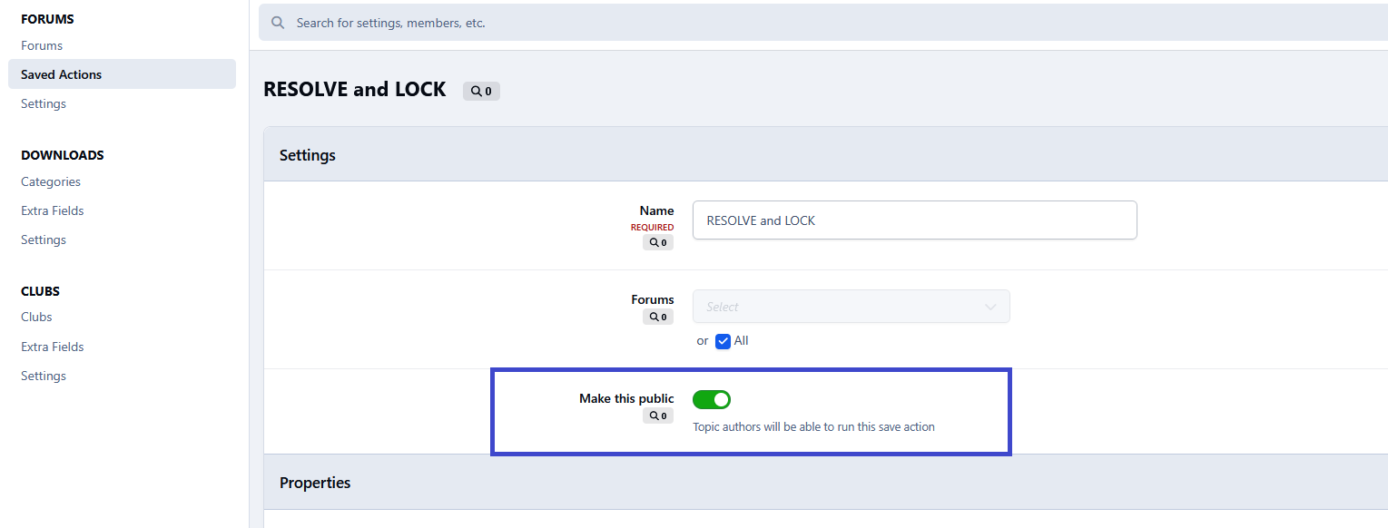Open Settings under the Forums section
Screen dimensions: 1388x528
[x=44, y=103]
